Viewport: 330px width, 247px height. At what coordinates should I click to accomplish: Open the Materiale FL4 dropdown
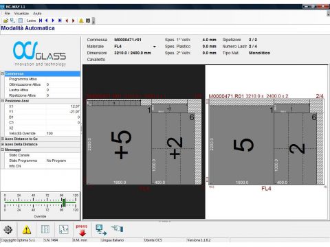(155, 47)
